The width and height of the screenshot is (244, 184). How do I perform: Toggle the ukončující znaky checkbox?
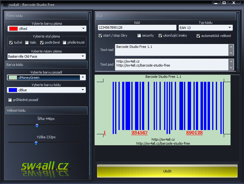(160, 36)
